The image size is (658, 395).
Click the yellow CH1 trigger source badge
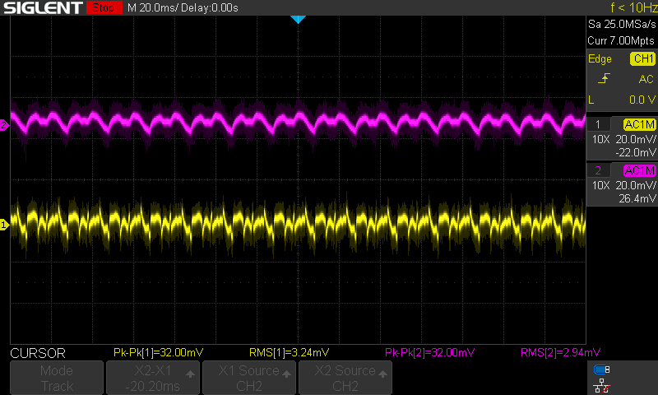pos(642,59)
